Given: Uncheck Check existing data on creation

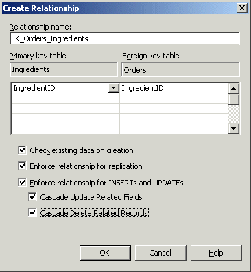Looking at the screenshot, I should coord(22,150).
